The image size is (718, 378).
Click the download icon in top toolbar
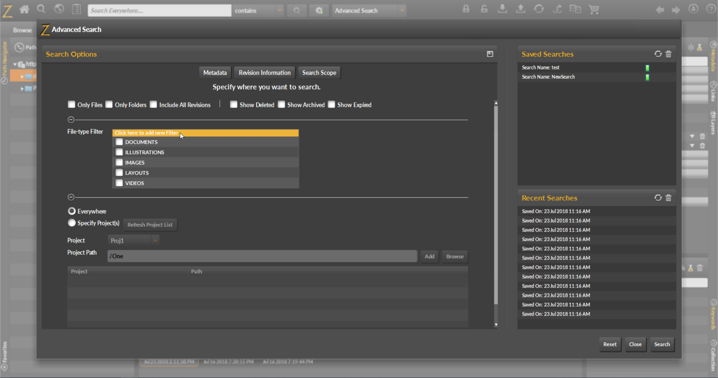point(503,9)
